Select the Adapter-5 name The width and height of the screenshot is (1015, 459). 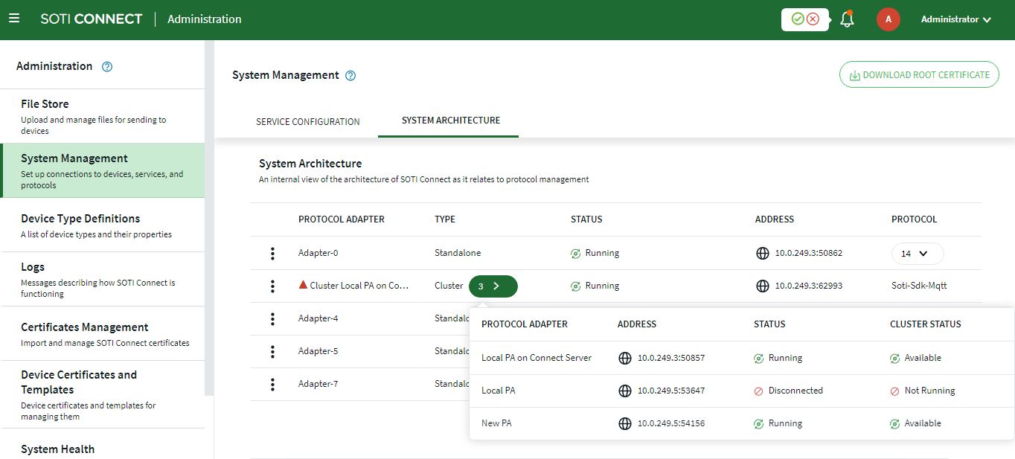click(318, 351)
